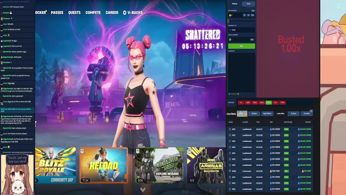
Task: Select the 1.82x history result chip
Action: click(255, 103)
